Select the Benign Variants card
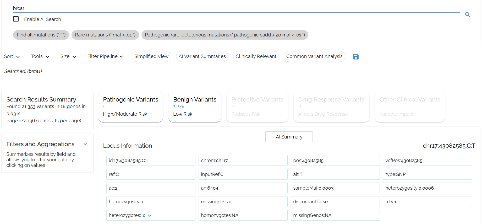 (195, 106)
